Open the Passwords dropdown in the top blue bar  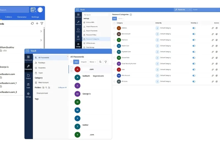pos(183,10)
